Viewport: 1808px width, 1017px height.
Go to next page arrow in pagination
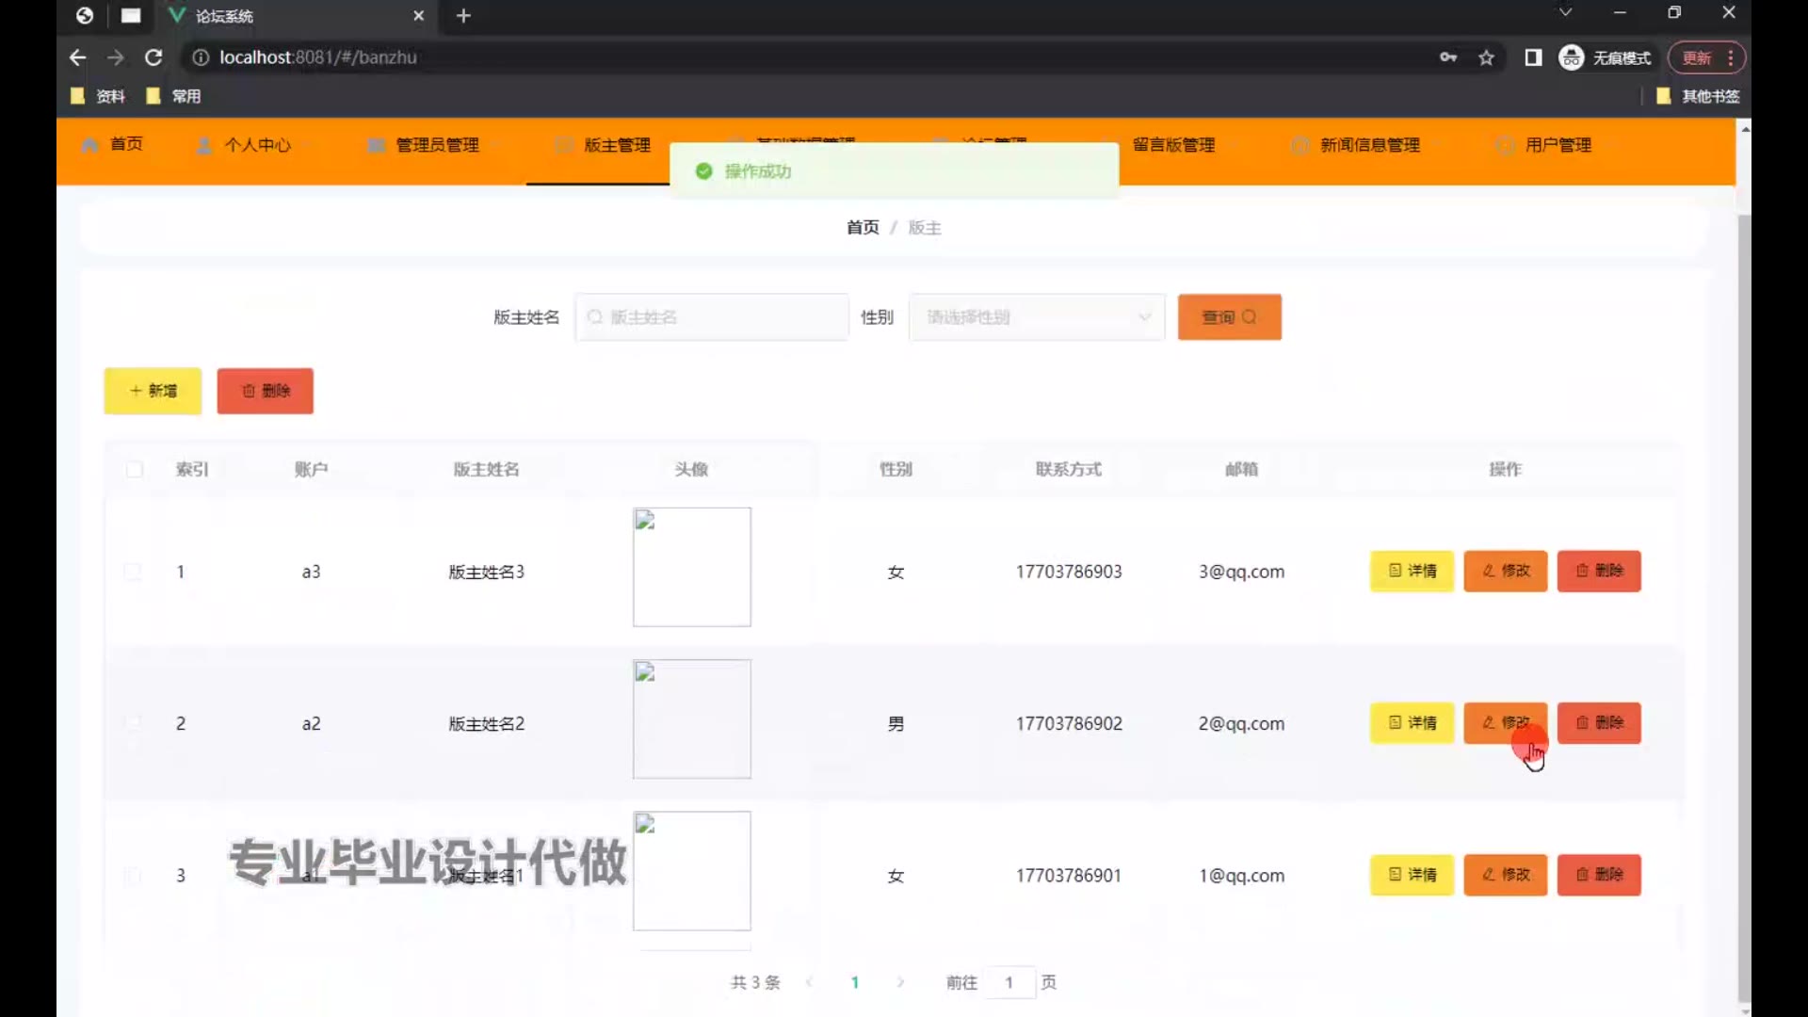(900, 982)
